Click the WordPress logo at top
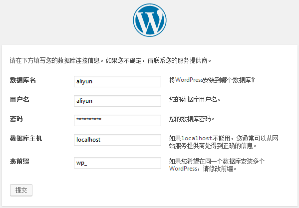This screenshot has width=299, height=208. point(150,20)
